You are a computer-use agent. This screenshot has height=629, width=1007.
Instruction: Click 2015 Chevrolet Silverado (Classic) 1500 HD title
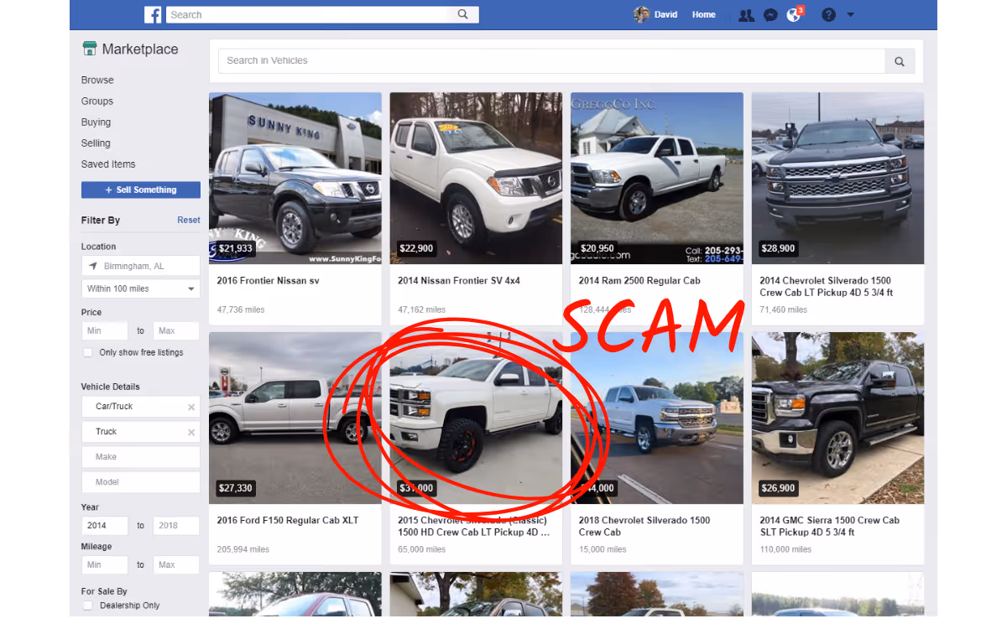(x=474, y=527)
